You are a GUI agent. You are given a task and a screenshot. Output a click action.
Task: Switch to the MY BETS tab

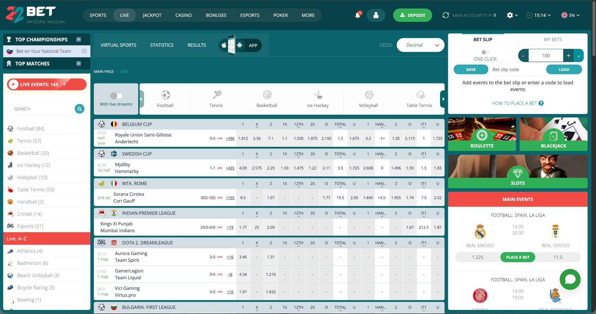(x=553, y=39)
